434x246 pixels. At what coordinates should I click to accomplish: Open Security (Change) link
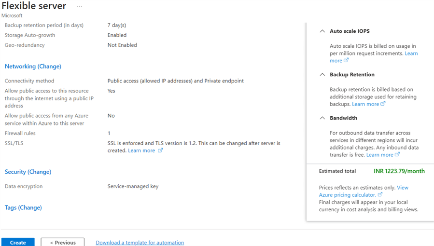tap(28, 172)
